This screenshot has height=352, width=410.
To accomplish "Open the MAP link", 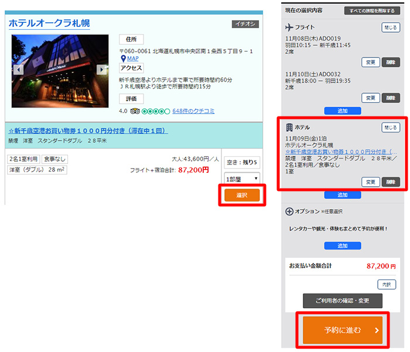I will (x=133, y=59).
